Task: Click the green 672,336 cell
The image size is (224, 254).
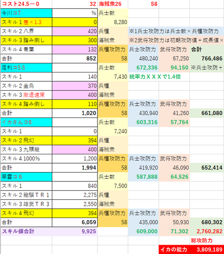Action: point(143,67)
